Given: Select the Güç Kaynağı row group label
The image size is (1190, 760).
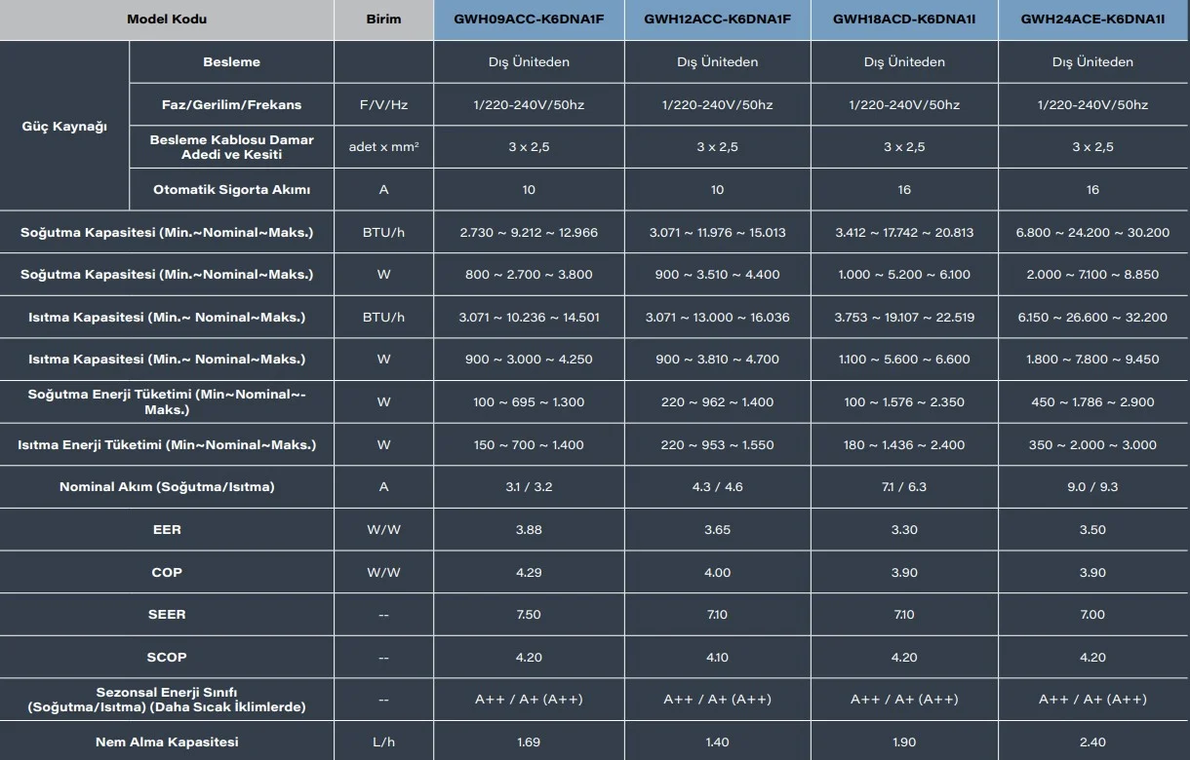Looking at the screenshot, I should coord(64,126).
